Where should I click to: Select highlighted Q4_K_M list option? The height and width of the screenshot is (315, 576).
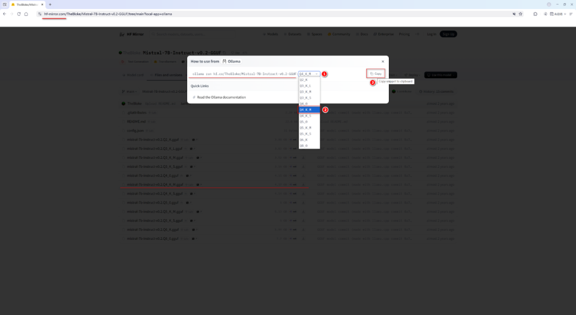tap(309, 110)
